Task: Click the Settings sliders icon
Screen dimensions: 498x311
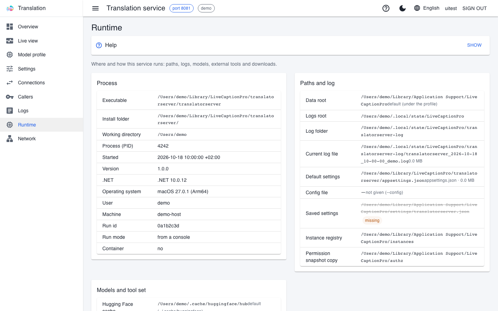Action: [x=10, y=69]
